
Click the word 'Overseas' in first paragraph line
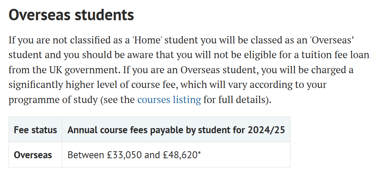click(x=332, y=40)
